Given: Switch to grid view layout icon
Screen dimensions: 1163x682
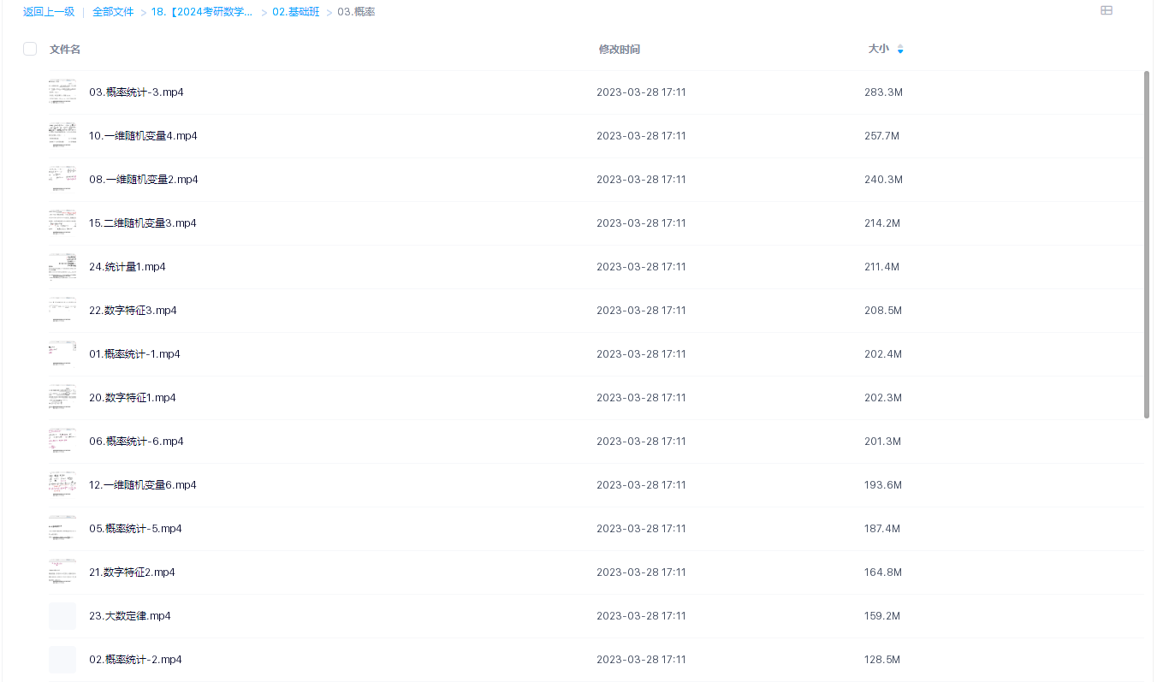Looking at the screenshot, I should 1106,11.
